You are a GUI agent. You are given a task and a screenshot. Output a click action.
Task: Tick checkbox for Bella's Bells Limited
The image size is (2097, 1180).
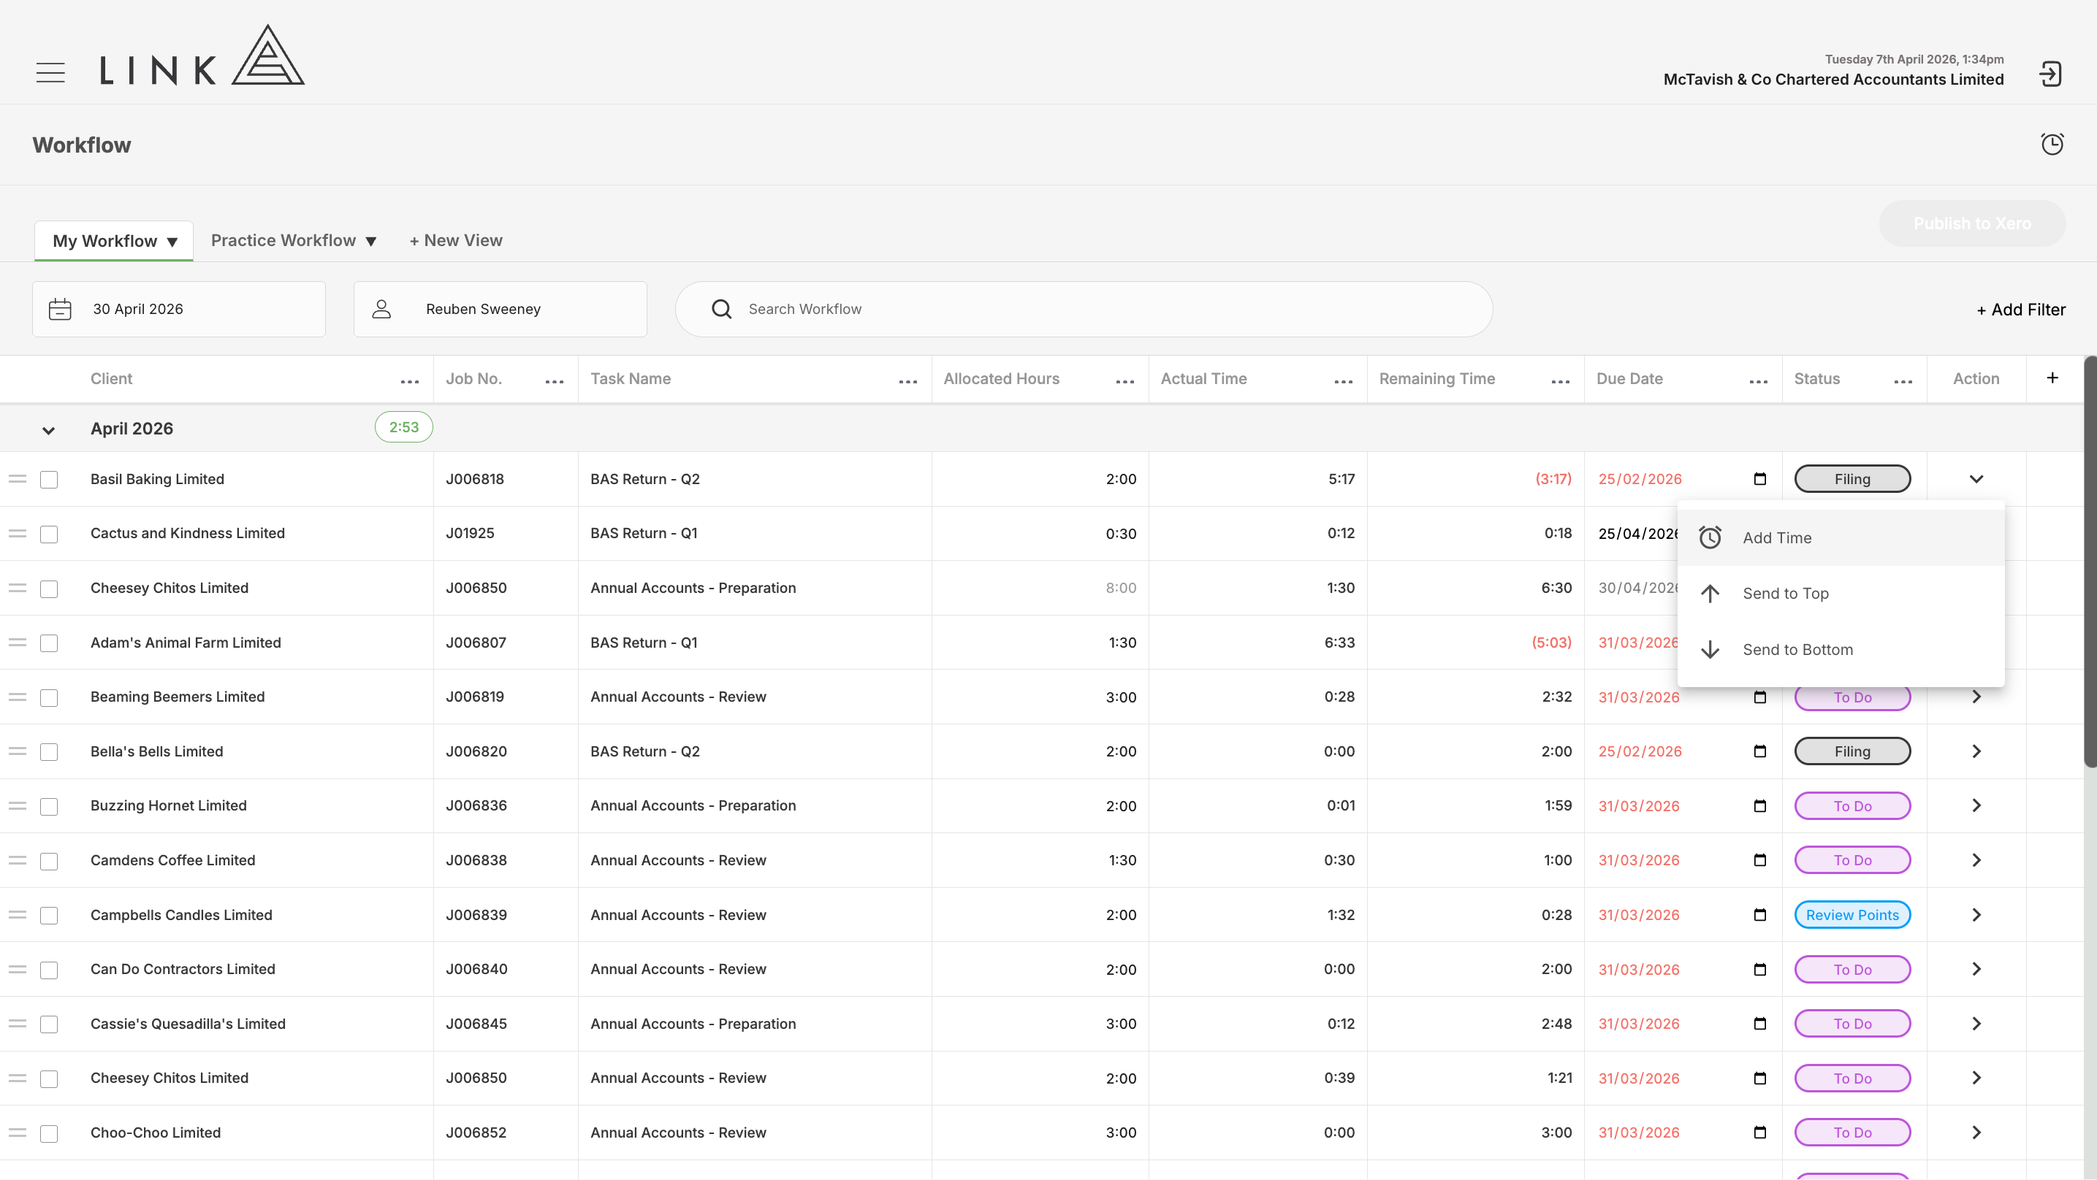(49, 752)
